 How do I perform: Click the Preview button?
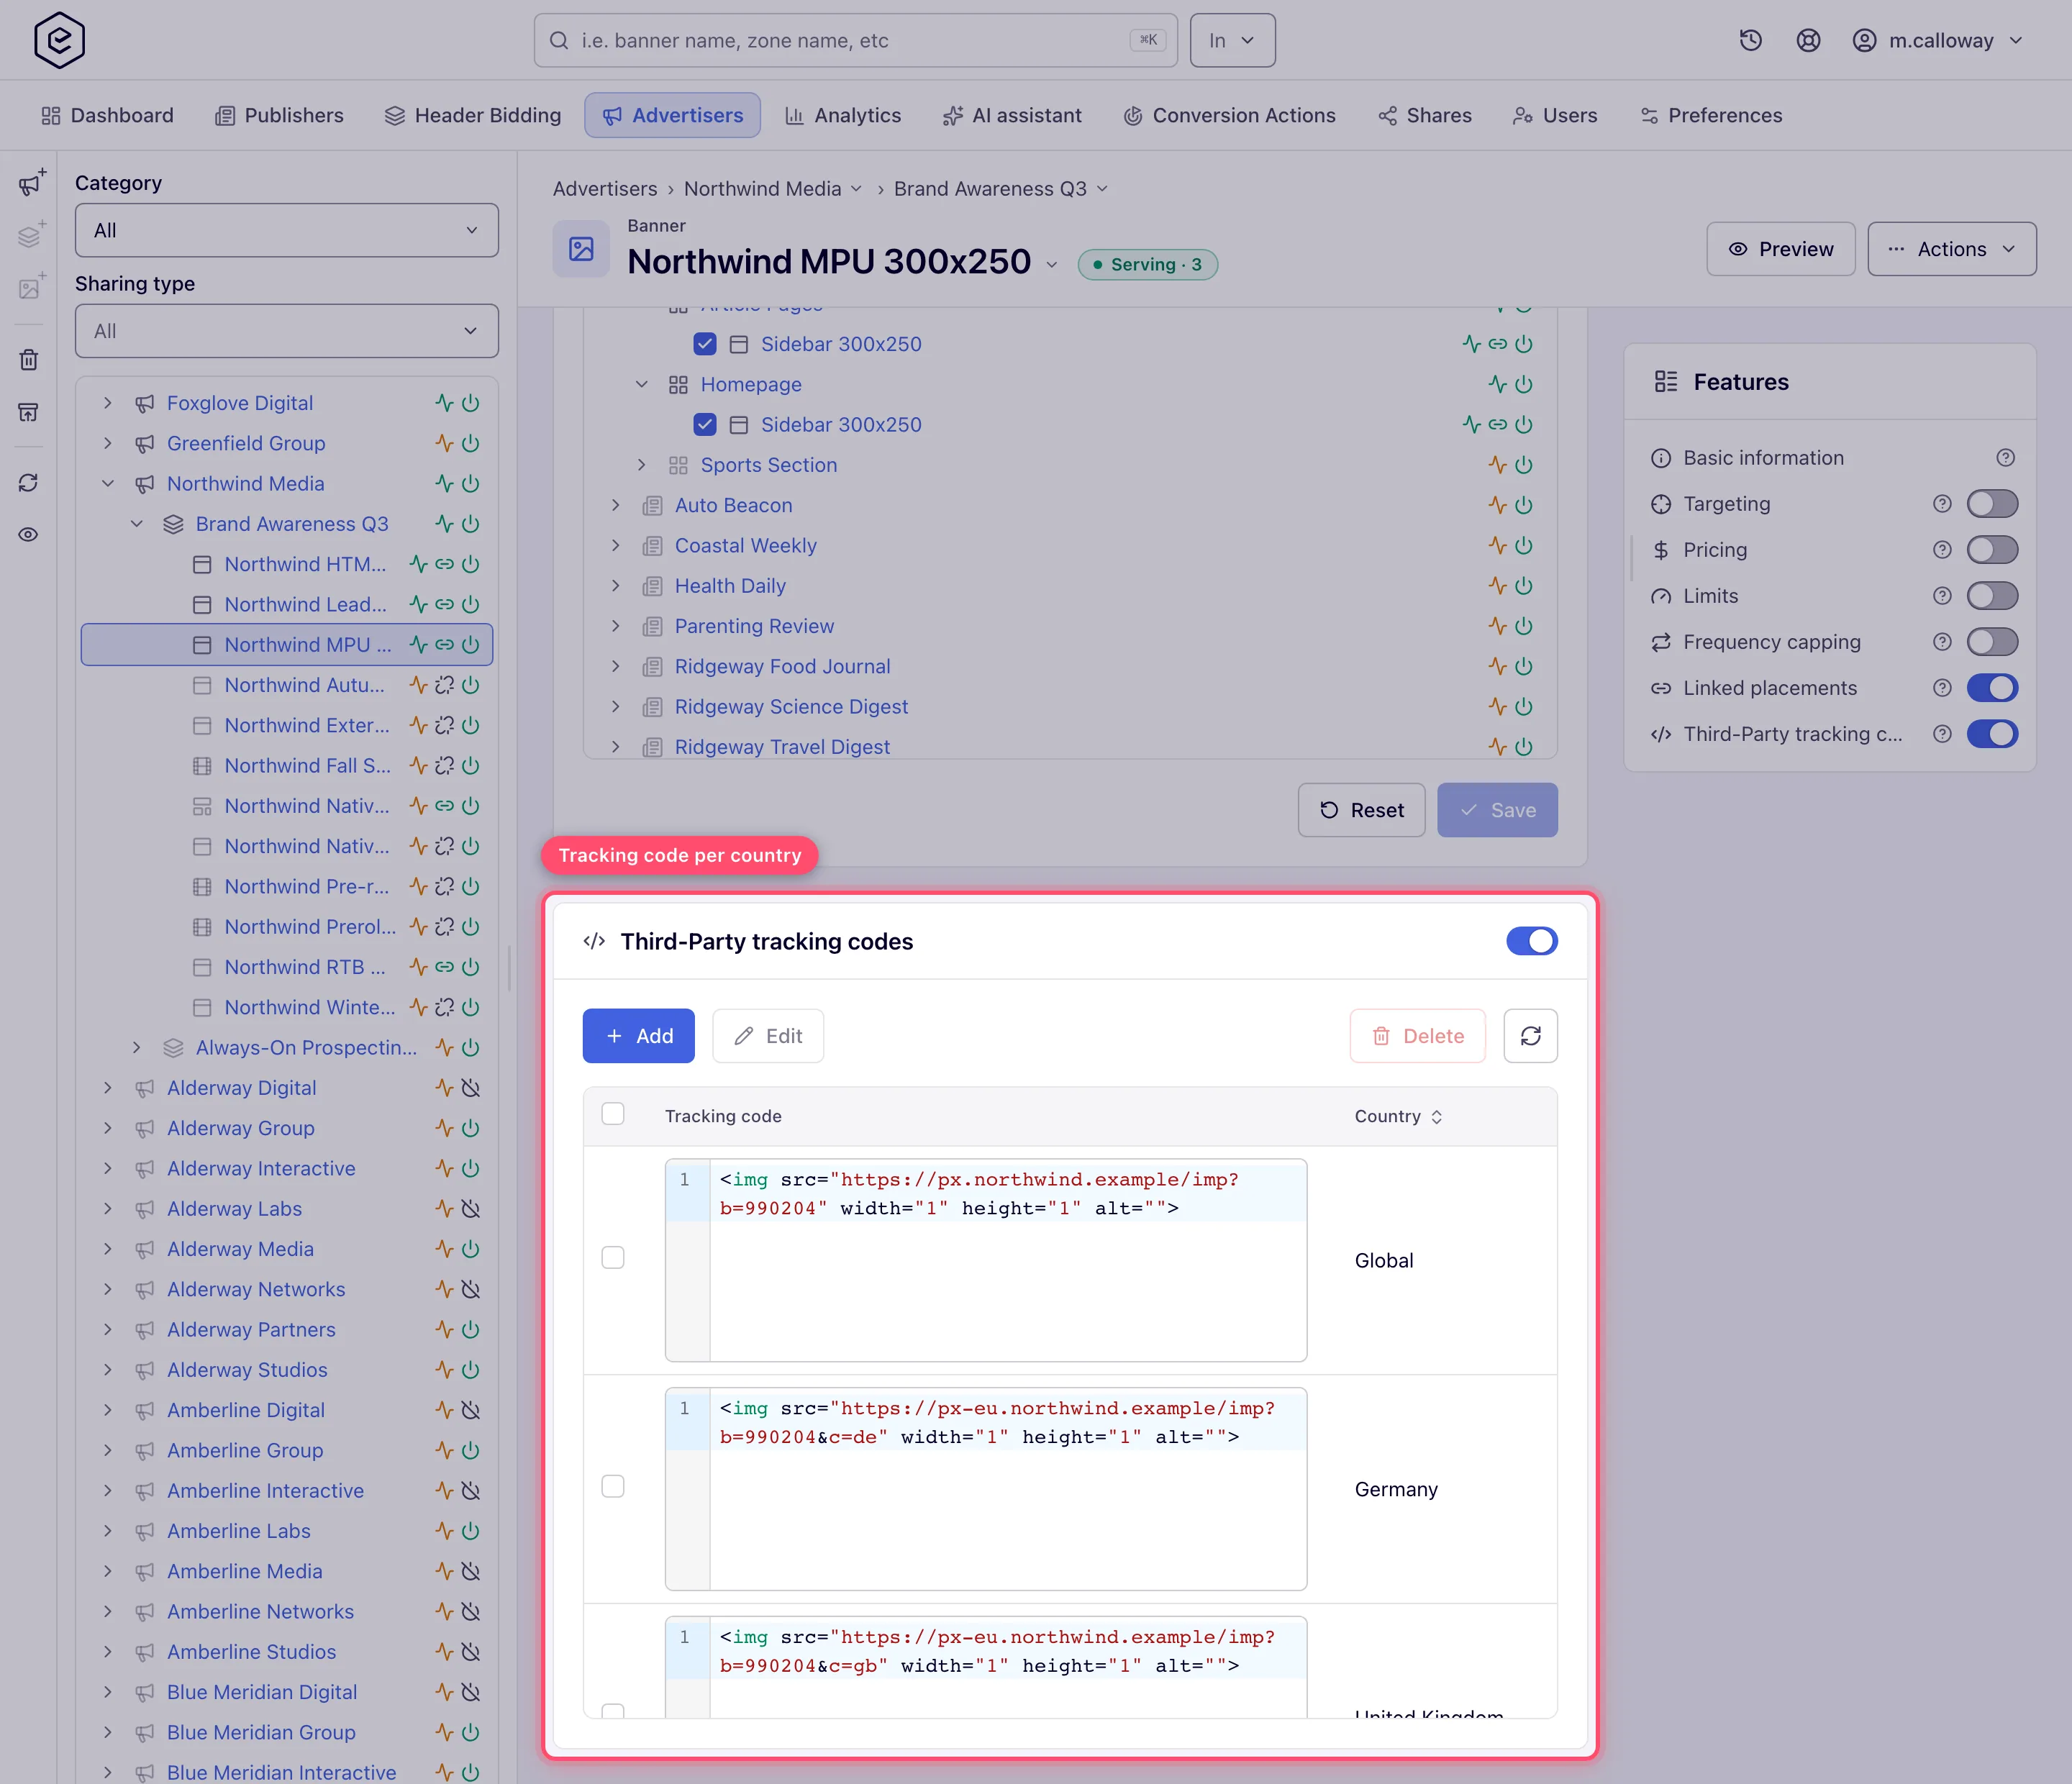(1780, 249)
